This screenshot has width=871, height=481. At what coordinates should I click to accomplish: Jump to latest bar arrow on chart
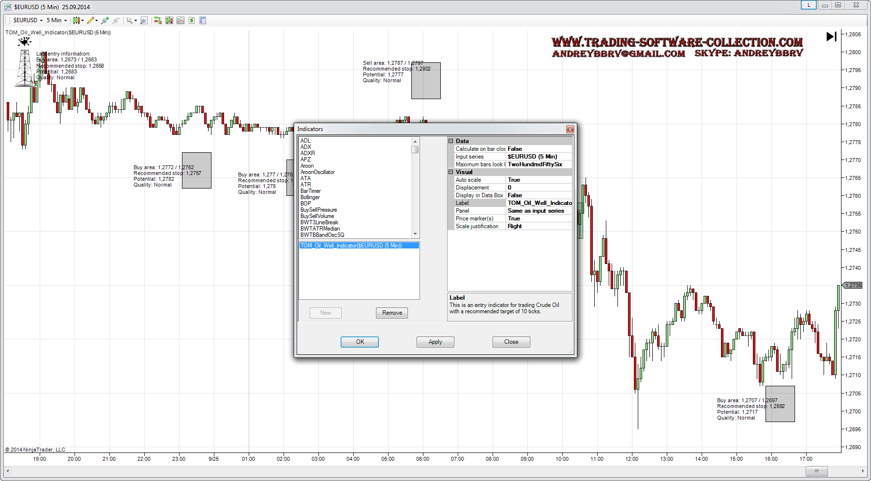tap(831, 36)
